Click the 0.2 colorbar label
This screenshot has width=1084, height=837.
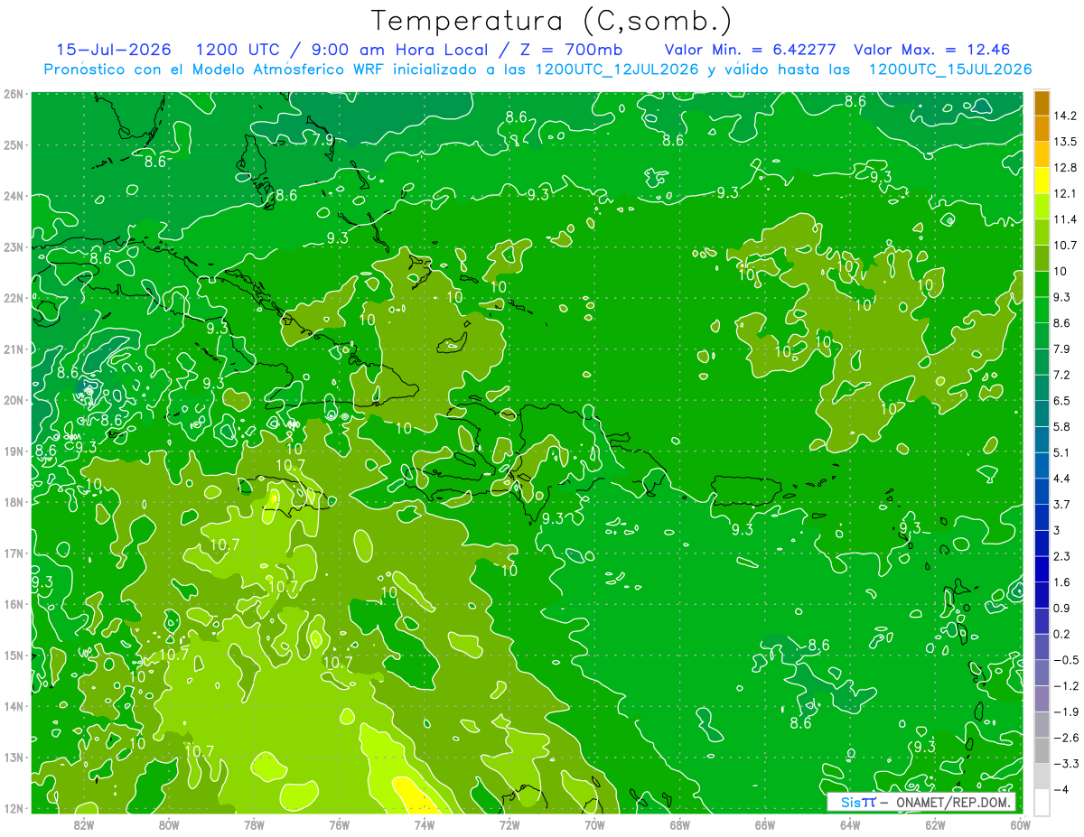tap(1061, 634)
